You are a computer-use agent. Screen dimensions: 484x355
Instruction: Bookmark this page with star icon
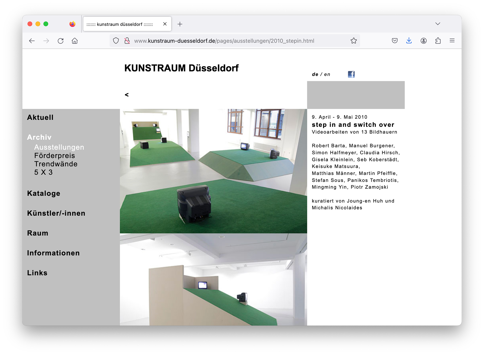click(353, 41)
